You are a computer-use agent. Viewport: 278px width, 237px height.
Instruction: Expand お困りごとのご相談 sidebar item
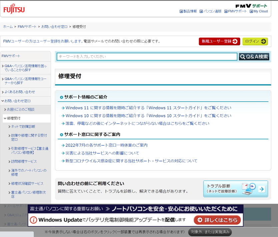(20, 110)
